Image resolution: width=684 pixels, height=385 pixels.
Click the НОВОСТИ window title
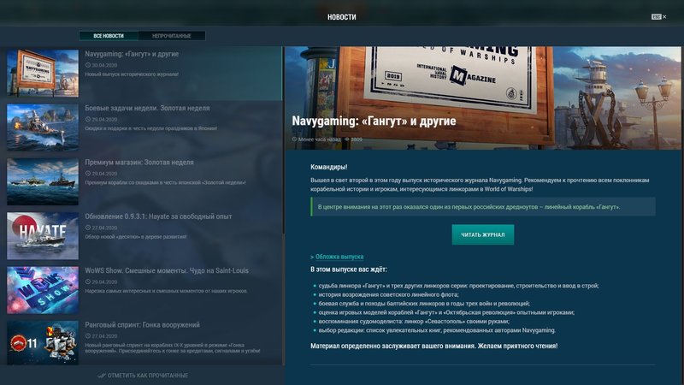pyautogui.click(x=341, y=17)
